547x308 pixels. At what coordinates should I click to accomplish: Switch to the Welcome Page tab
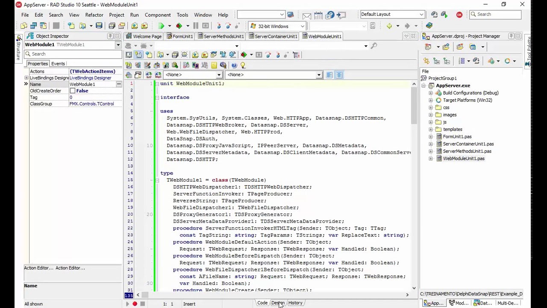144,36
